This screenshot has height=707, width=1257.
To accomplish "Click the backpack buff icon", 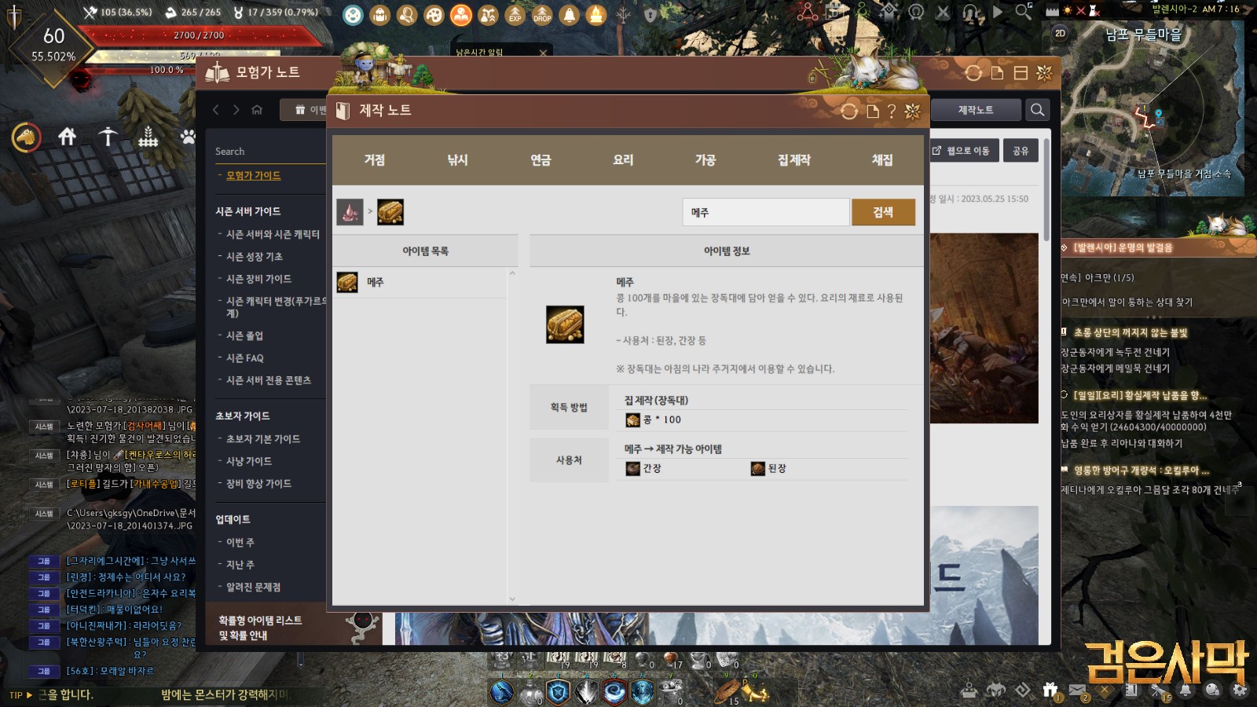I will pyautogui.click(x=380, y=14).
